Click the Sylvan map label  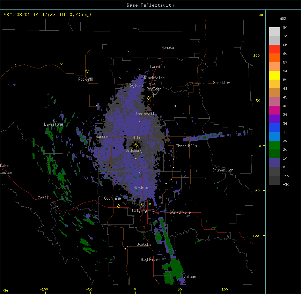(x=136, y=86)
